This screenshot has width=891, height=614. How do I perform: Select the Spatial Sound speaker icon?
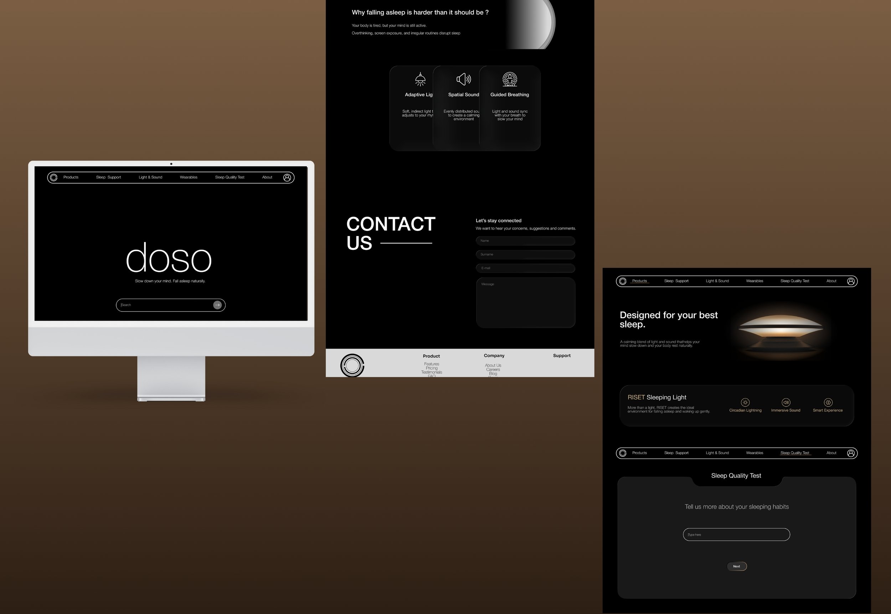click(x=464, y=79)
